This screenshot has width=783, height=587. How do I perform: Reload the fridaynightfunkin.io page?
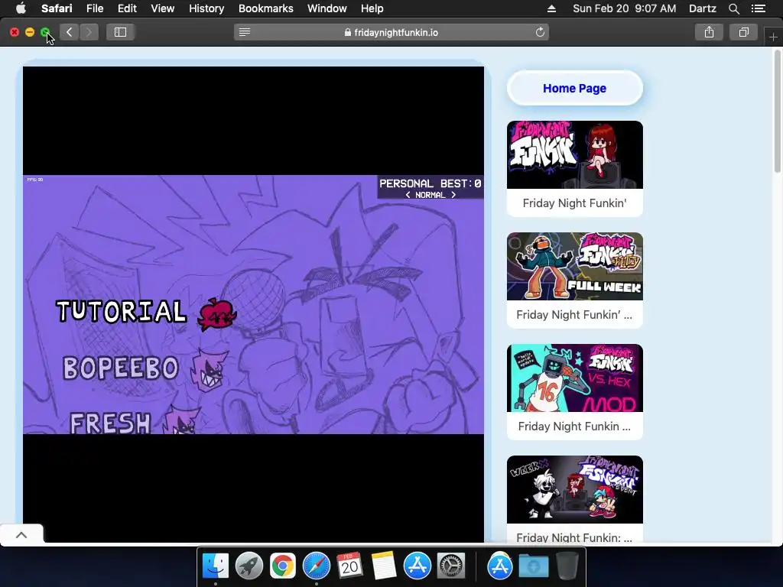pos(540,32)
